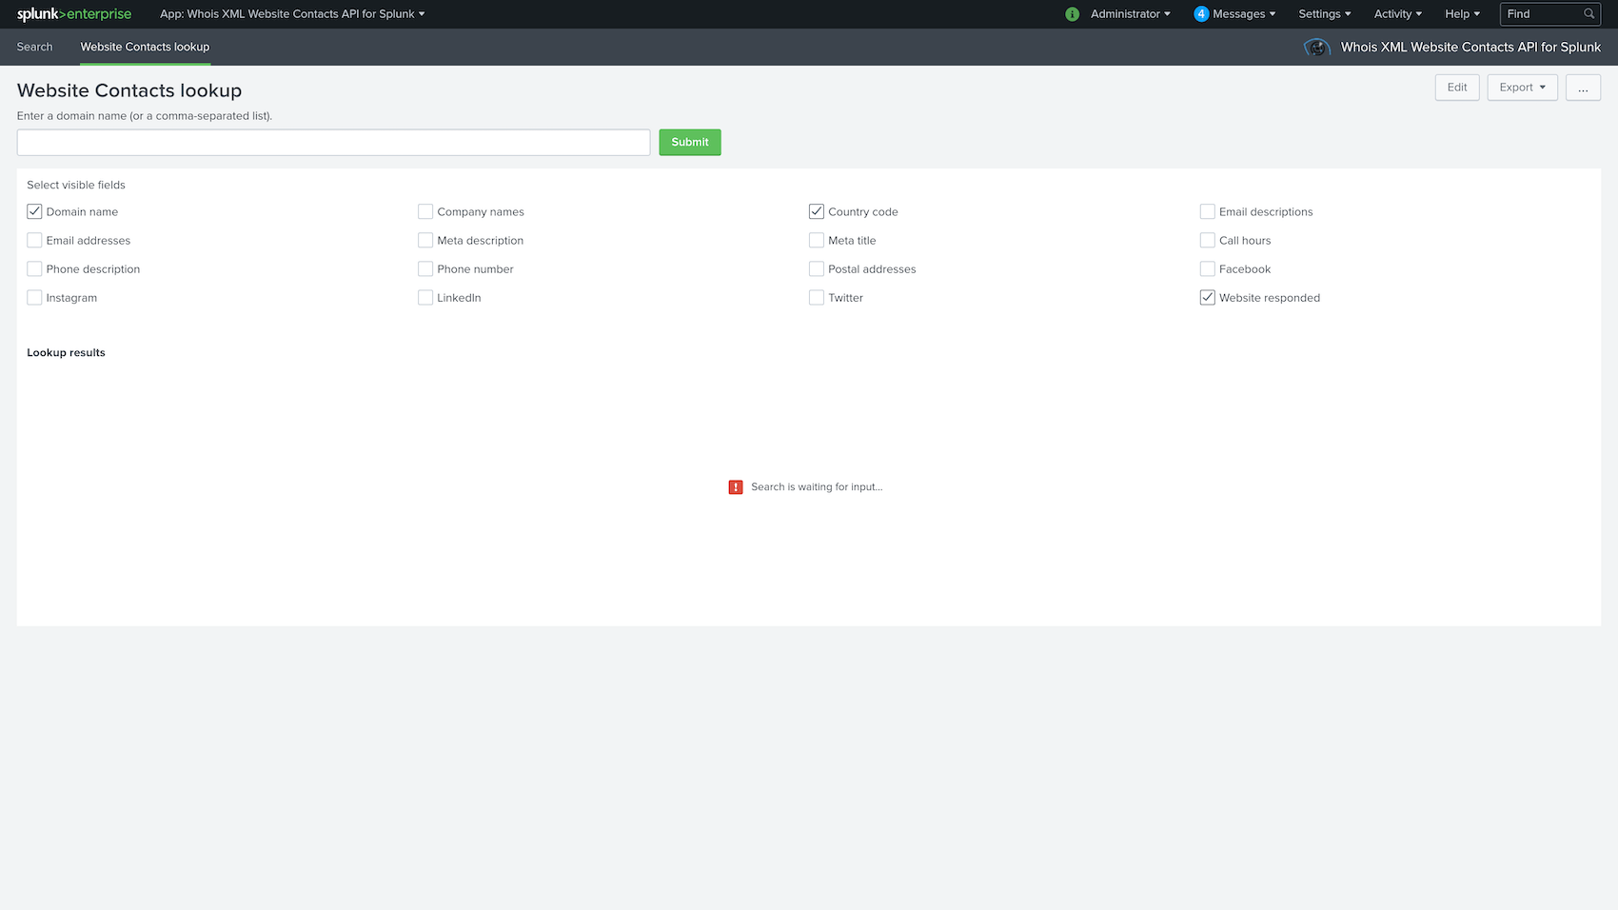Enable the Phone description checkbox
This screenshot has width=1618, height=910.
click(x=34, y=268)
